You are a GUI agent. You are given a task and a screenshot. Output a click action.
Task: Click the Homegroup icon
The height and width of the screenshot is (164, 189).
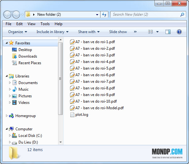(x=11, y=116)
